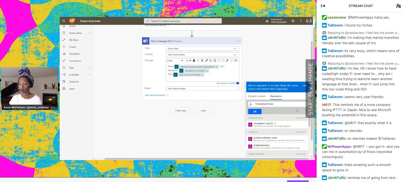Switch to the Dynamic content tab

(x=257, y=96)
